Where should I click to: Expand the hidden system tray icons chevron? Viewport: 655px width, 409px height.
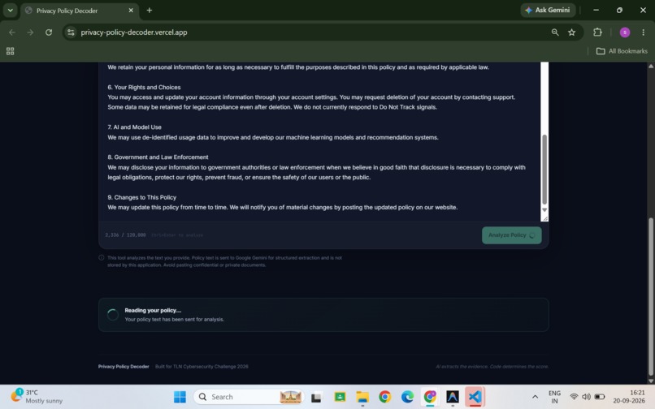pyautogui.click(x=535, y=397)
